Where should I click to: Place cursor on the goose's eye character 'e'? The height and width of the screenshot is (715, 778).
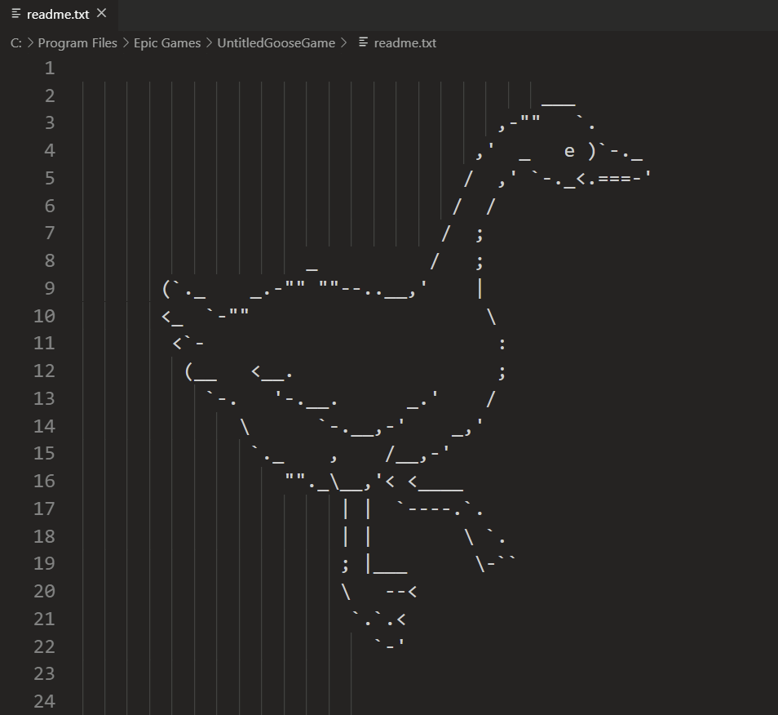point(569,150)
